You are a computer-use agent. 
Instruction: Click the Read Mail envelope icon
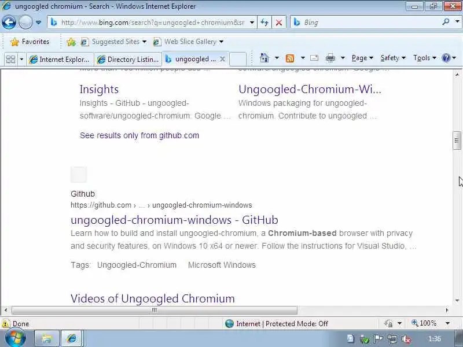point(314,58)
